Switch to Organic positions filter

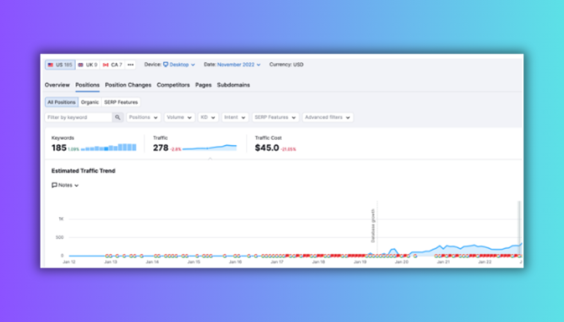tap(90, 102)
